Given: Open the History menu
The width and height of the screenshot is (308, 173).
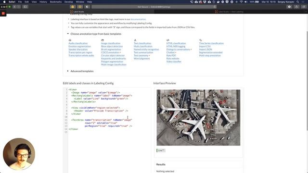Looking at the screenshot, I should 43,2.
